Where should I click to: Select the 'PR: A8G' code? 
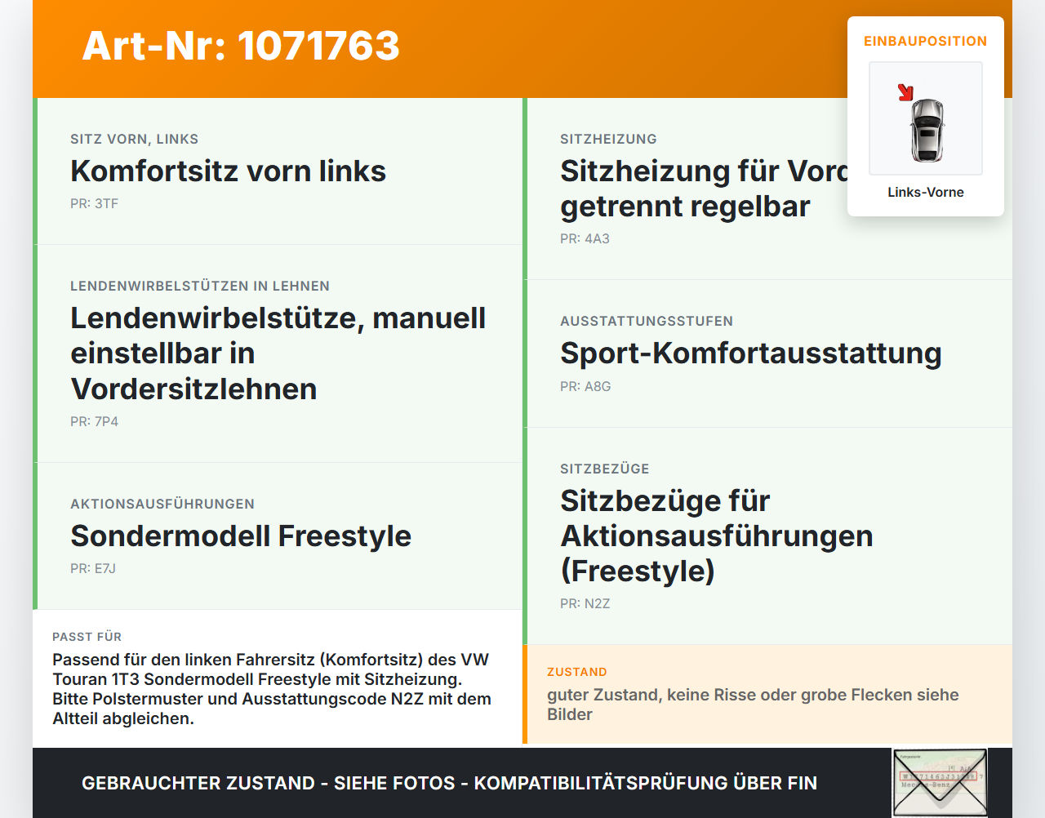[585, 386]
